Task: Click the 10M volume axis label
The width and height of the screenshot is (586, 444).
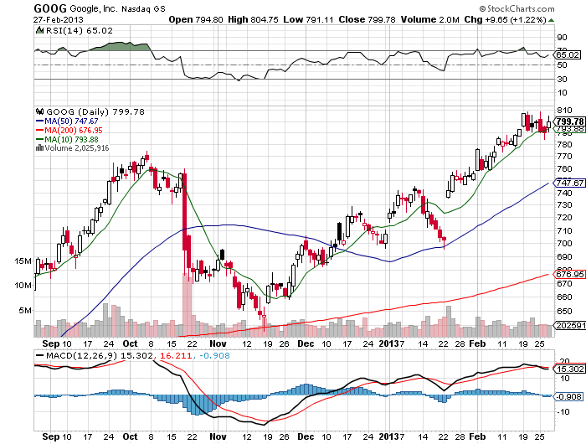Action: click(23, 286)
